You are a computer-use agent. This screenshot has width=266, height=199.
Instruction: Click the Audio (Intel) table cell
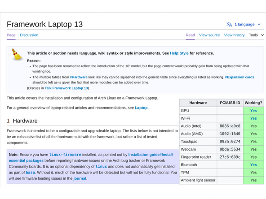pyautogui.click(x=198, y=126)
